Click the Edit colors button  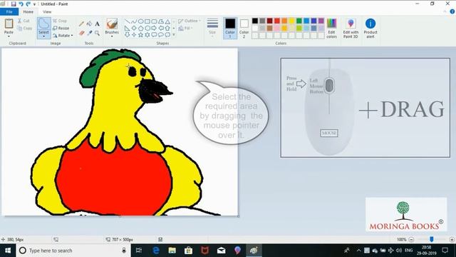331,28
